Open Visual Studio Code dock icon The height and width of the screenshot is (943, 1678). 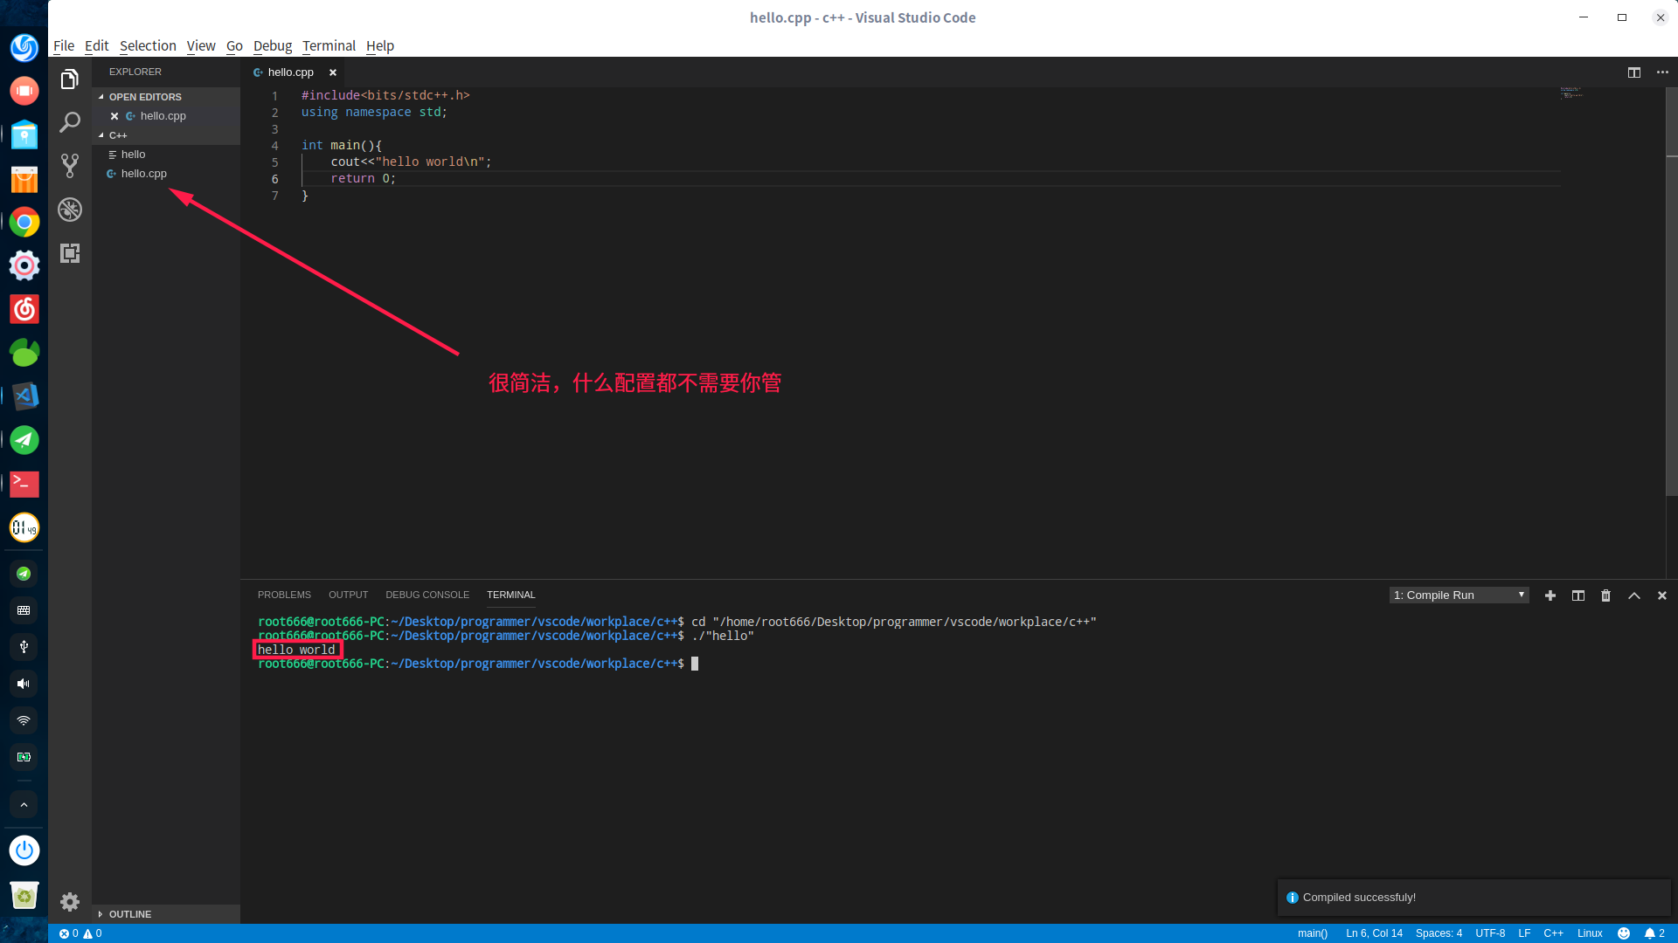pyautogui.click(x=24, y=396)
